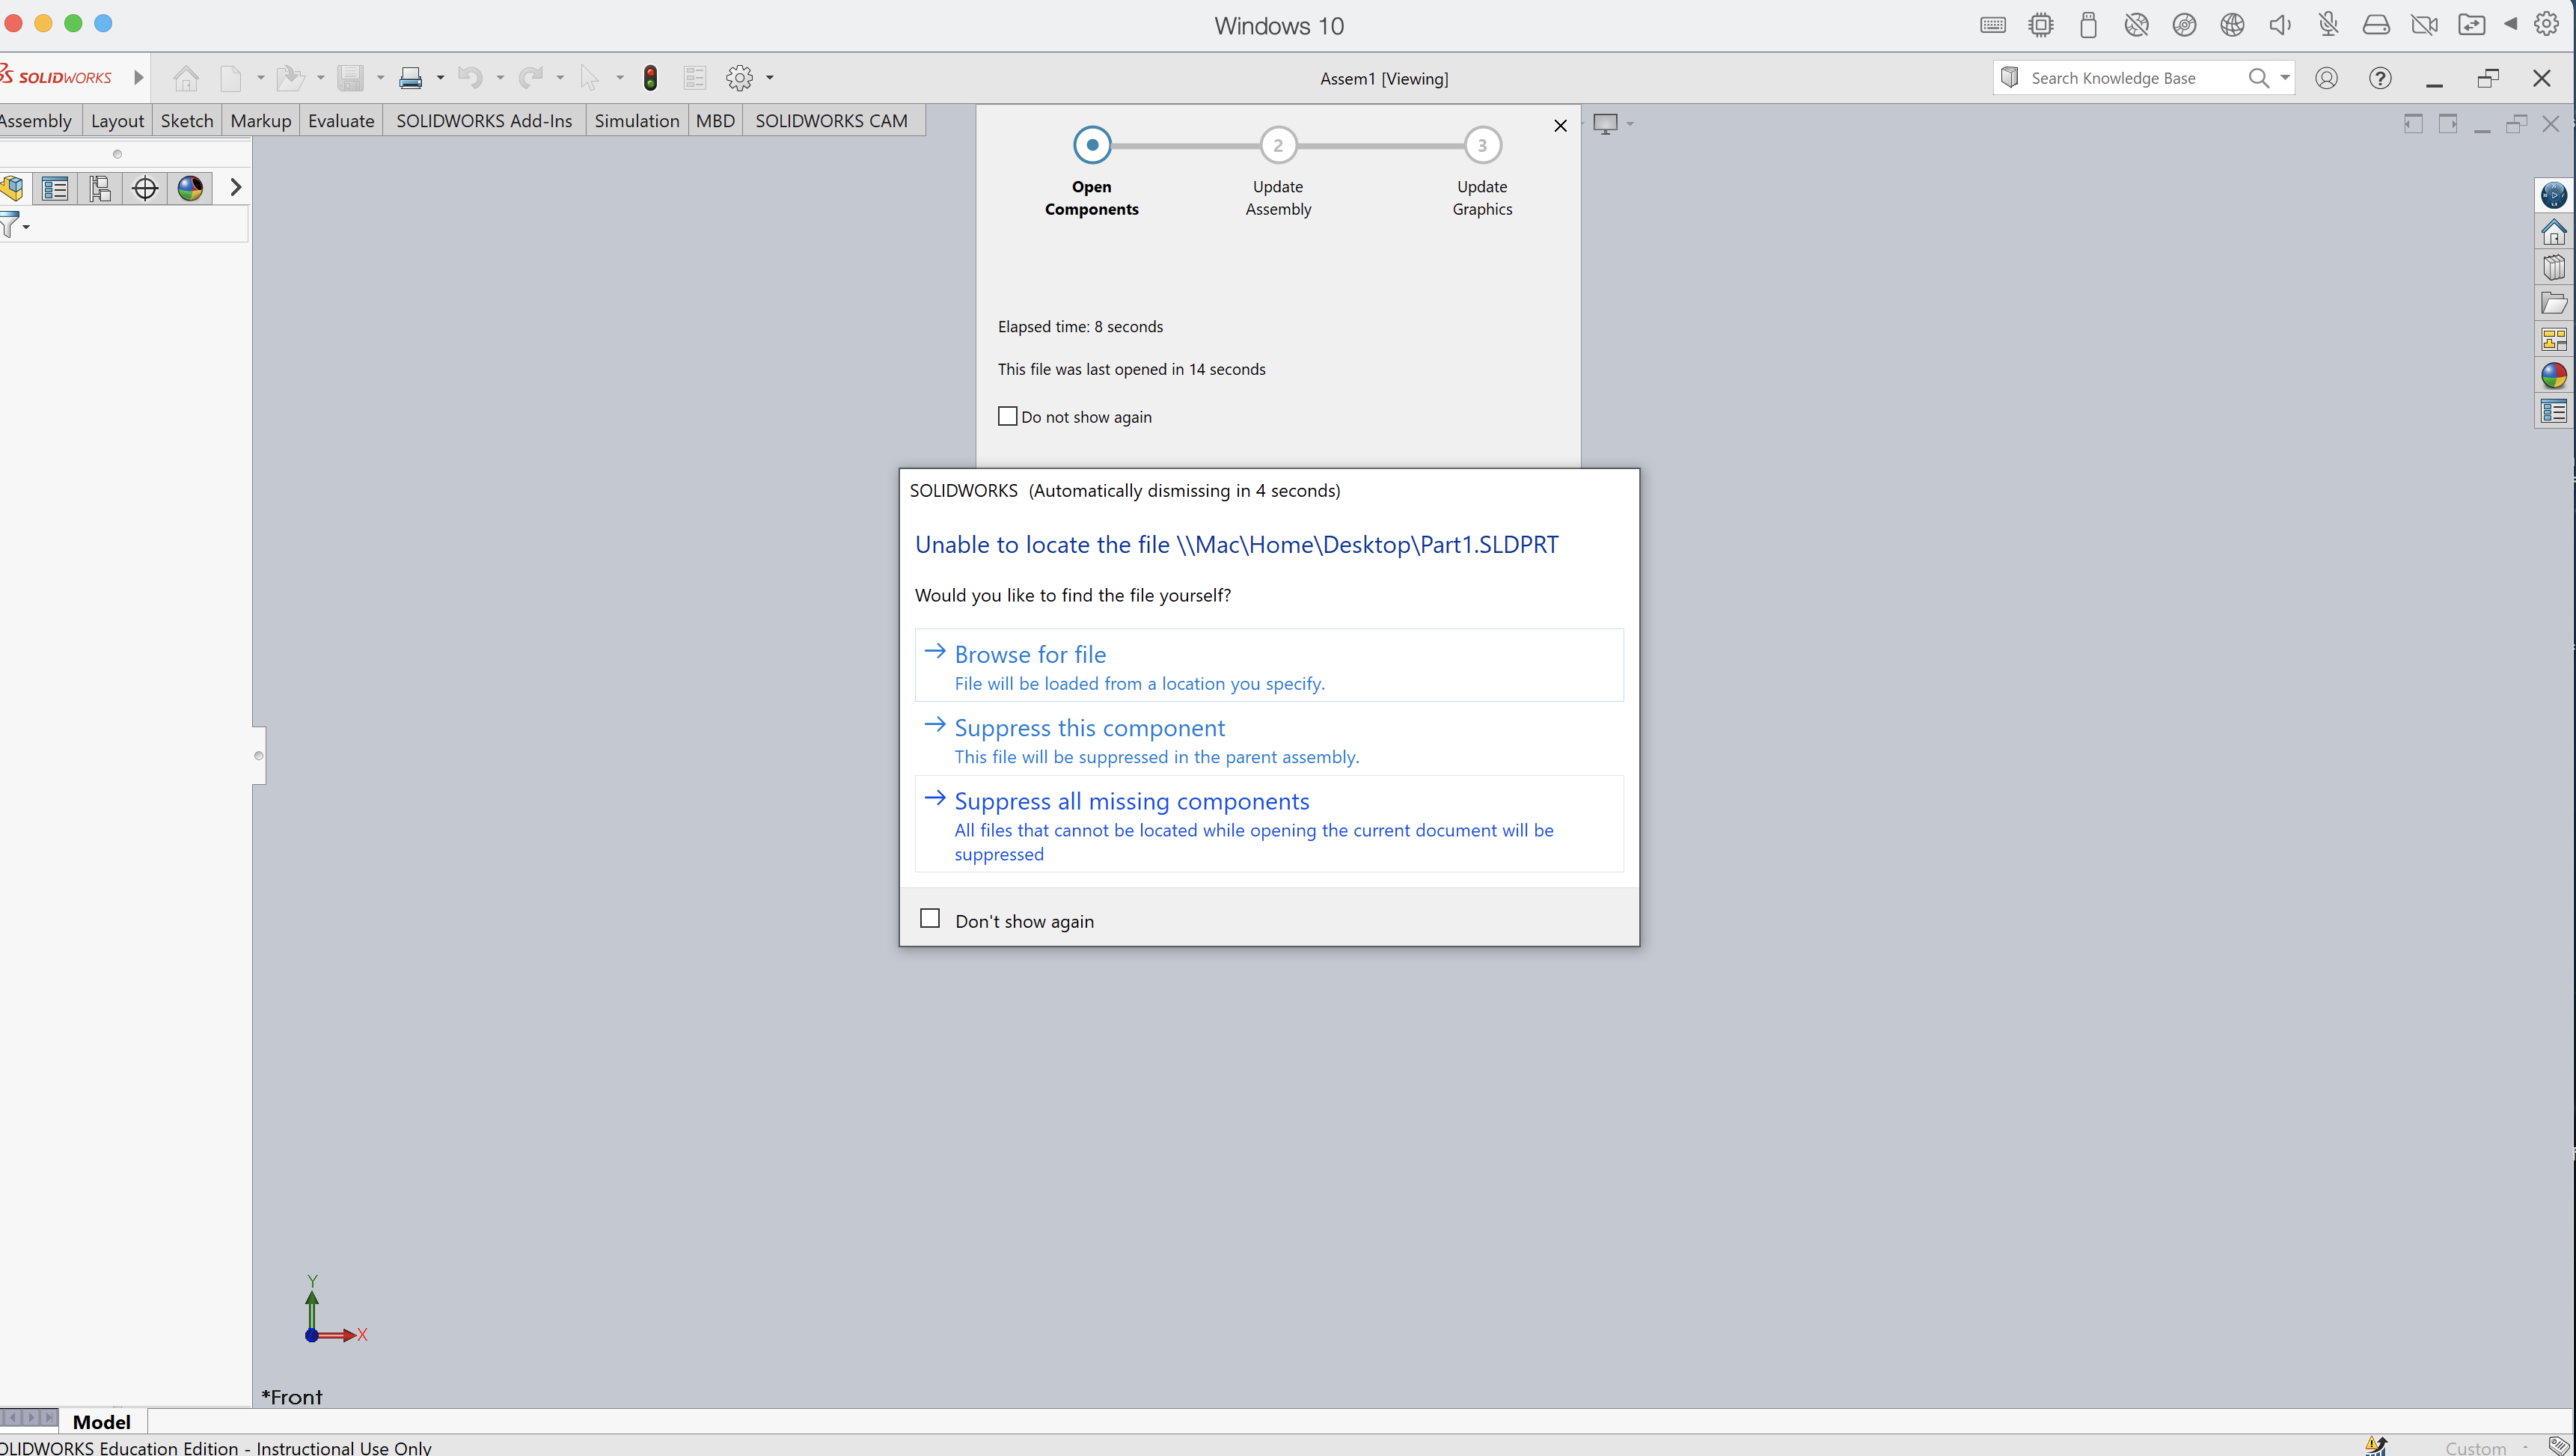Switch to the Layout tab

coord(118,121)
